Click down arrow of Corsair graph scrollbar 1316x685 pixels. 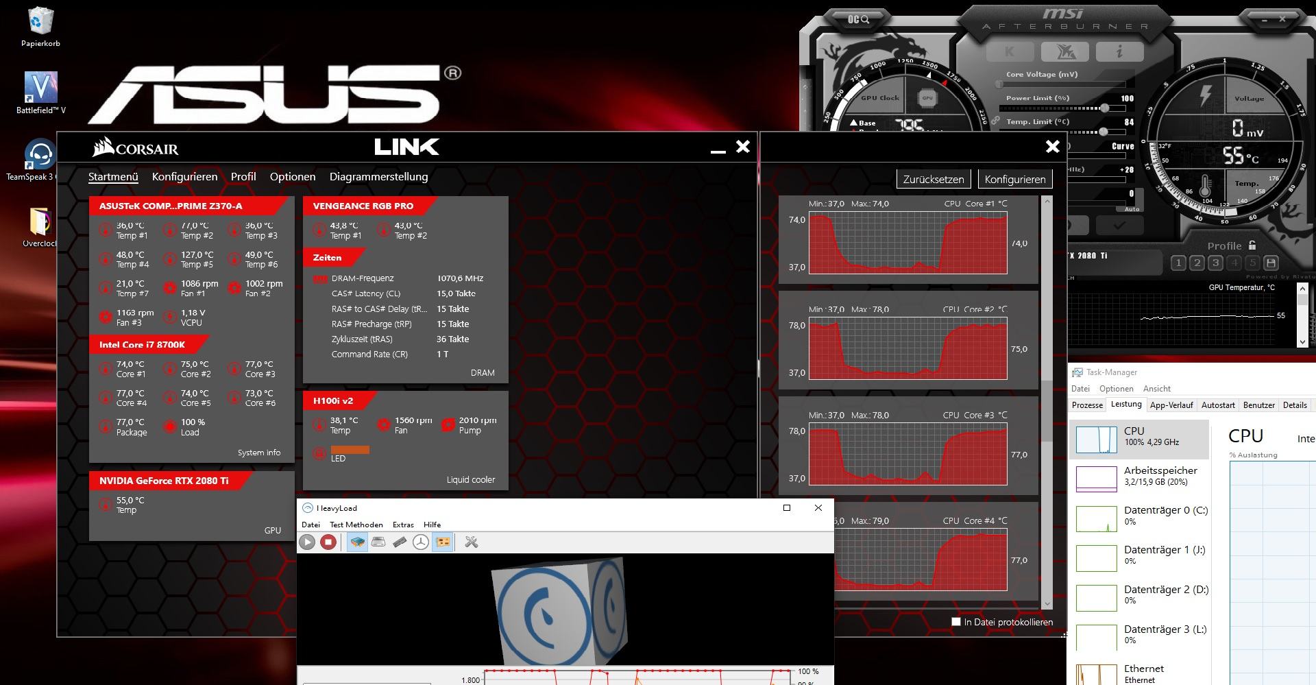click(x=1047, y=604)
